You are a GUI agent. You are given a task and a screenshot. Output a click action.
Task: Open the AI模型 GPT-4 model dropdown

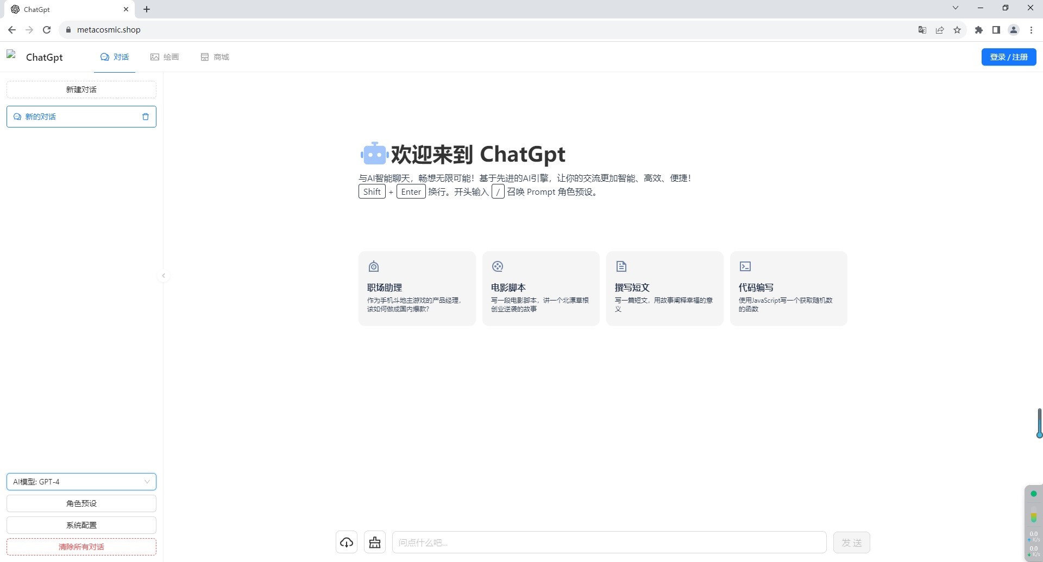81,482
